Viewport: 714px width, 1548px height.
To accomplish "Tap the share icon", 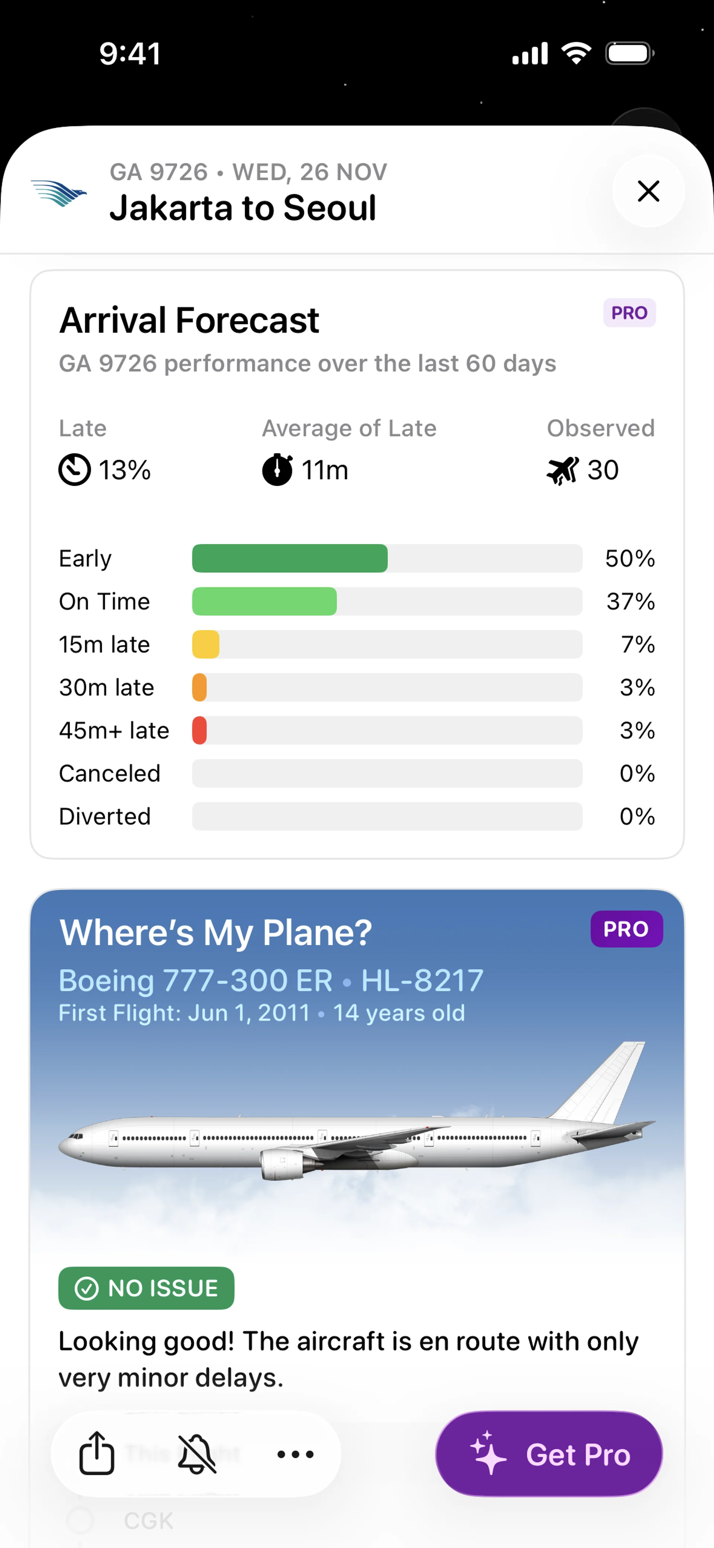I will coord(97,1453).
